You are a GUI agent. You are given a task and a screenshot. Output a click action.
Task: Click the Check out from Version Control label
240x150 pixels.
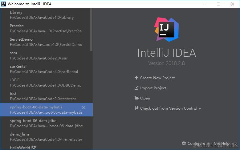pyautogui.click(x=169, y=108)
